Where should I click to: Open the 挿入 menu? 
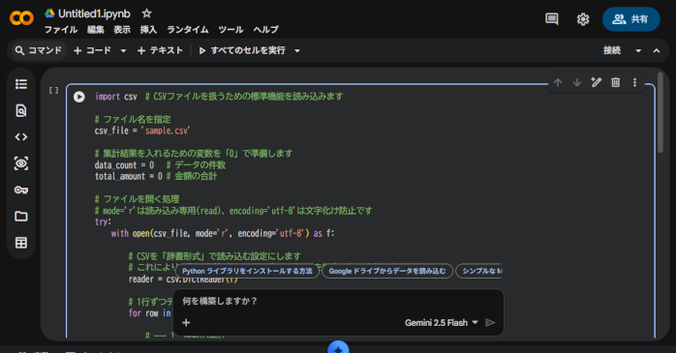pyautogui.click(x=148, y=30)
